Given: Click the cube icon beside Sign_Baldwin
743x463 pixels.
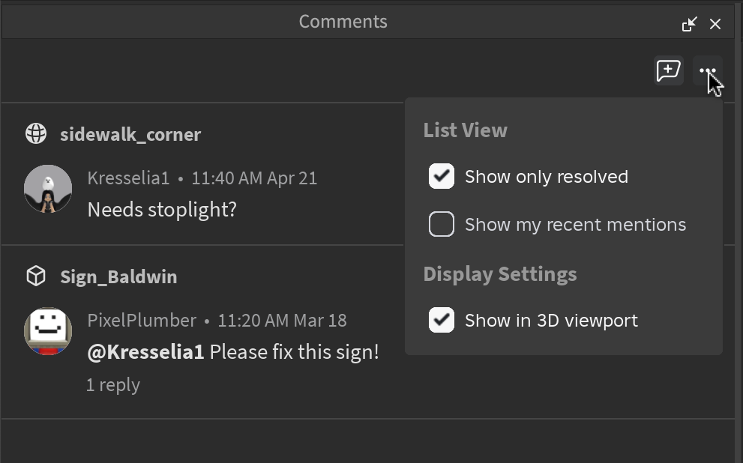Looking at the screenshot, I should [36, 276].
